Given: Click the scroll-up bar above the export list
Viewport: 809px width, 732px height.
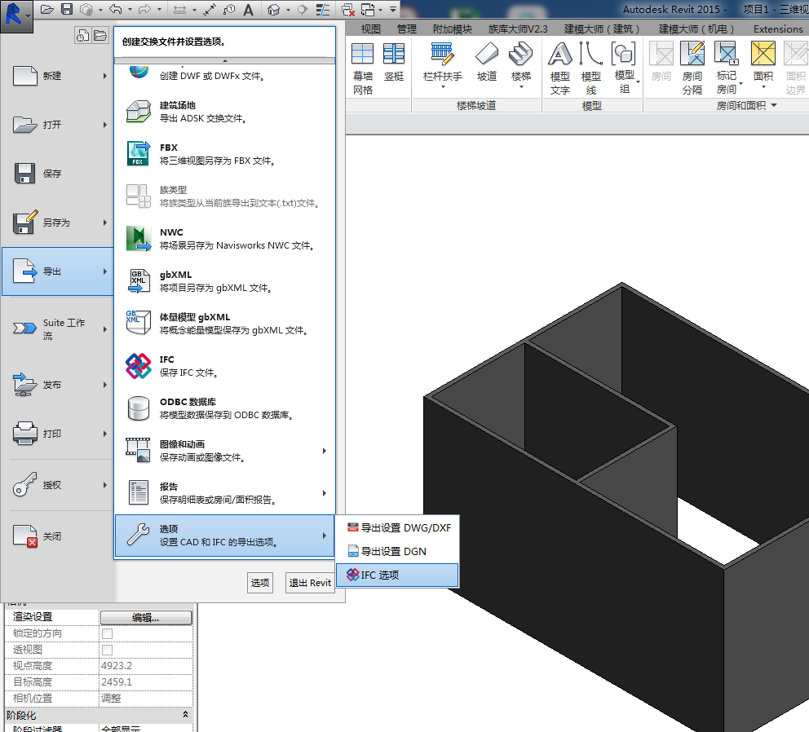Looking at the screenshot, I should coord(224,61).
